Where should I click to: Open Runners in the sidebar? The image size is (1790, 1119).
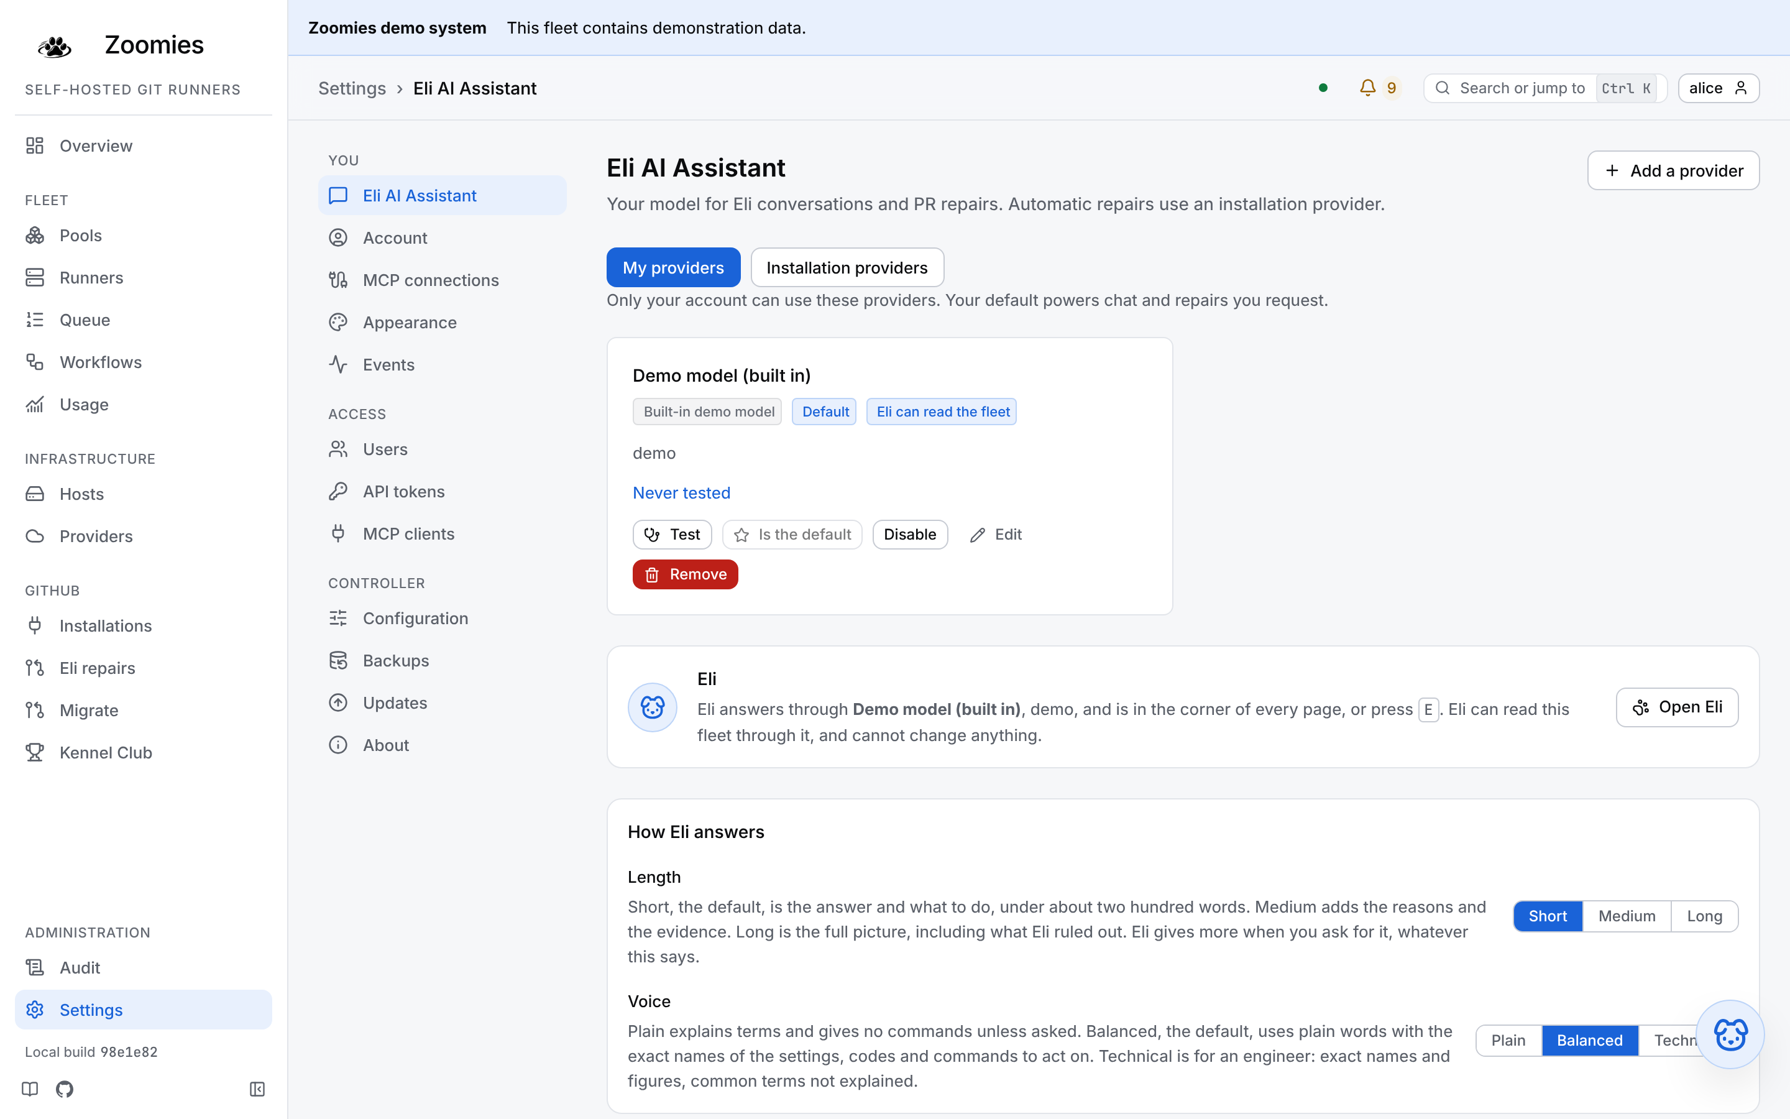coord(144,277)
